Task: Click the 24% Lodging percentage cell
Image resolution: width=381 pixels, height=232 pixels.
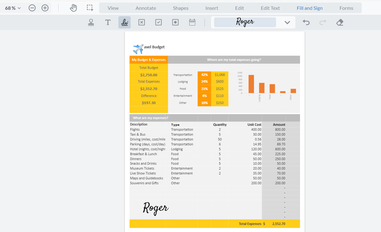Action: [x=204, y=81]
